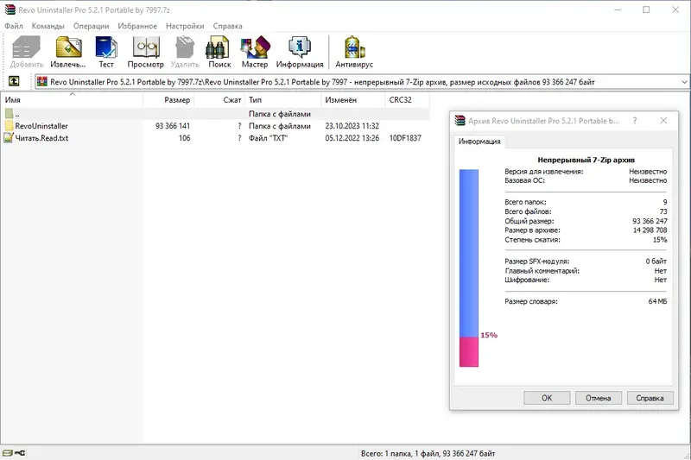
Task: Open the Команды menu
Action: (48, 26)
